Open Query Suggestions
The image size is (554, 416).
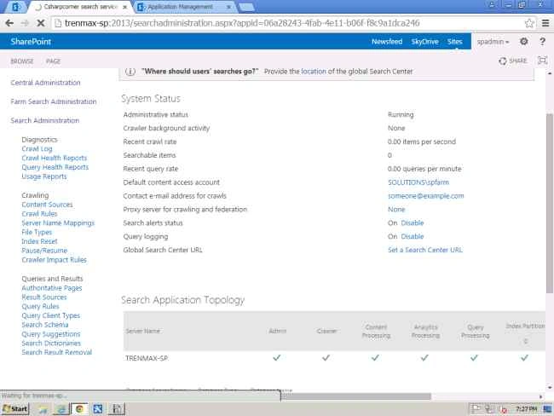click(x=51, y=334)
